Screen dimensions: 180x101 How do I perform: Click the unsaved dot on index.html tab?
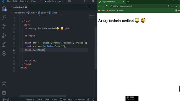26,7
